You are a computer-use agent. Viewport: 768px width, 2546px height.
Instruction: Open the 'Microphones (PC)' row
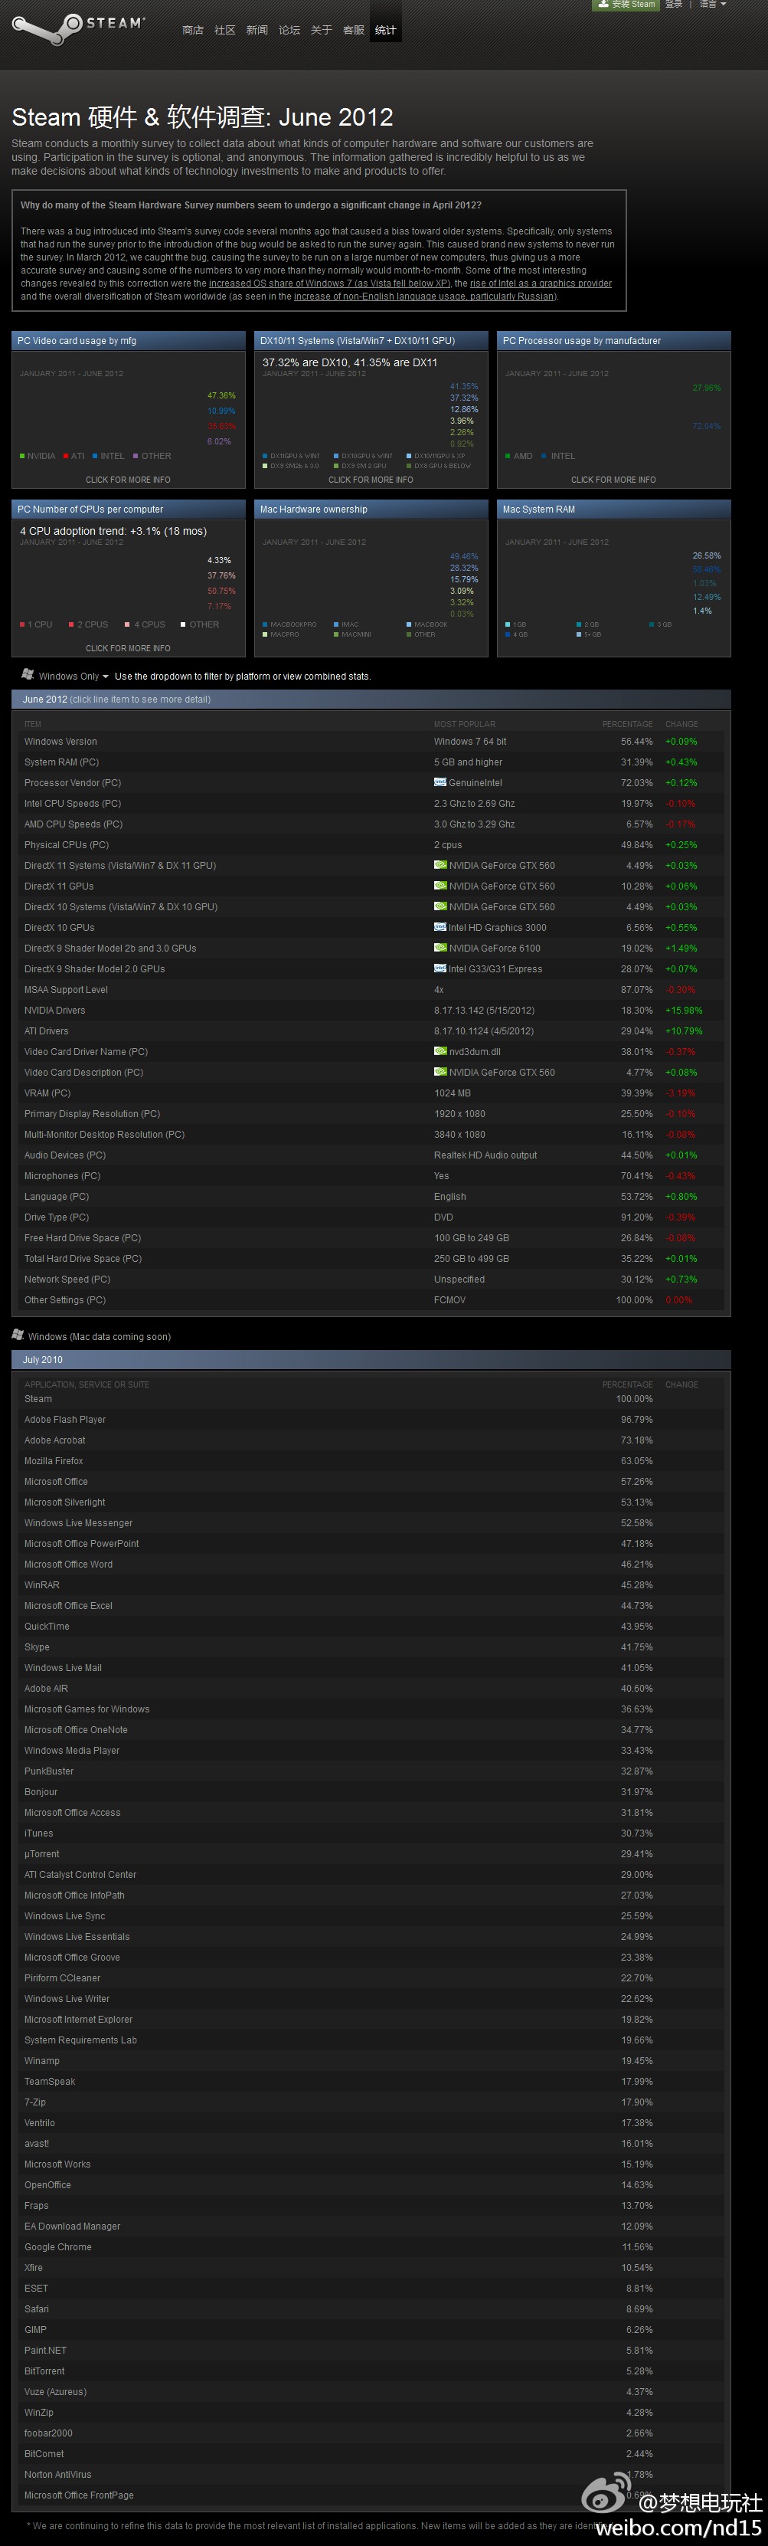coord(371,1176)
